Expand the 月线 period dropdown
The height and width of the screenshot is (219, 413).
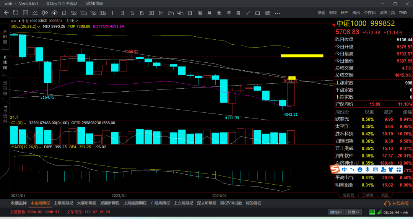[x=72, y=21]
